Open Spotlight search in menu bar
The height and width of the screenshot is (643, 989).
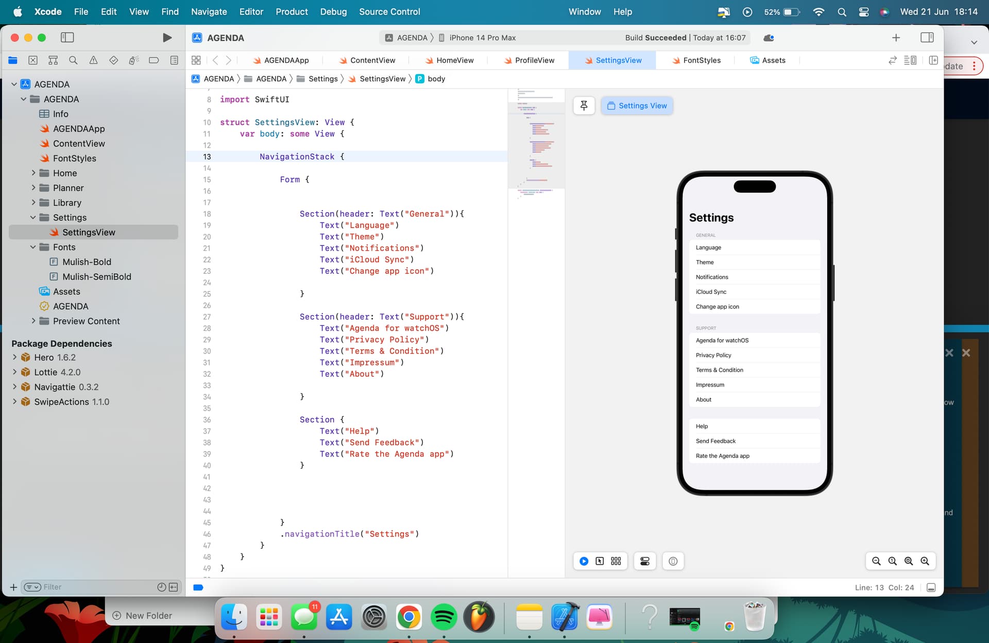842,11
